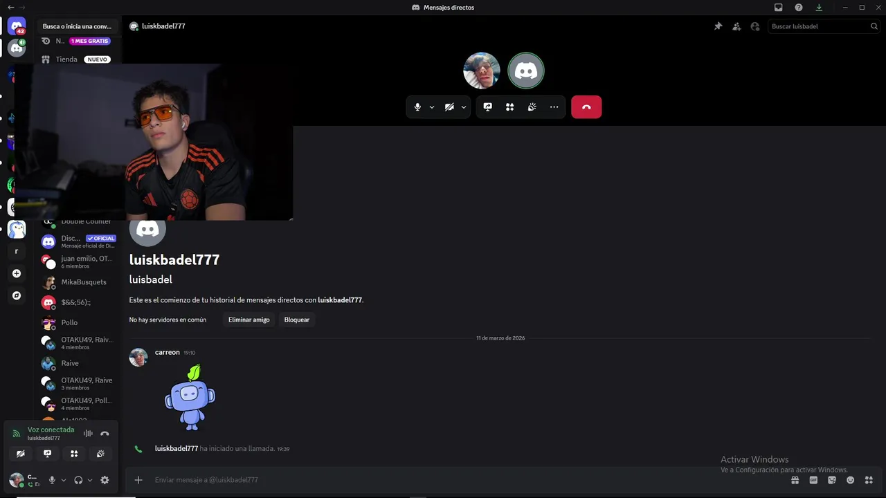Open camera options arrow in call bar
Image resolution: width=886 pixels, height=498 pixels.
tap(464, 107)
